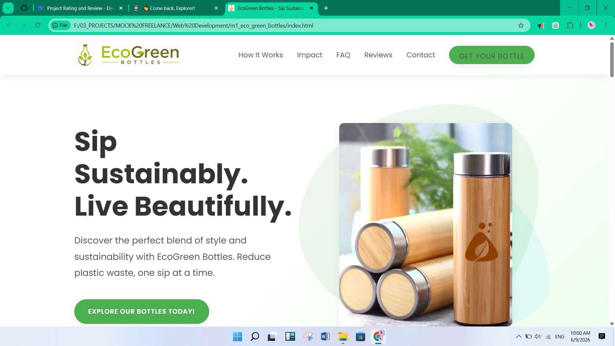Open the Chrome profile avatar
The height and width of the screenshot is (346, 615).
(591, 25)
